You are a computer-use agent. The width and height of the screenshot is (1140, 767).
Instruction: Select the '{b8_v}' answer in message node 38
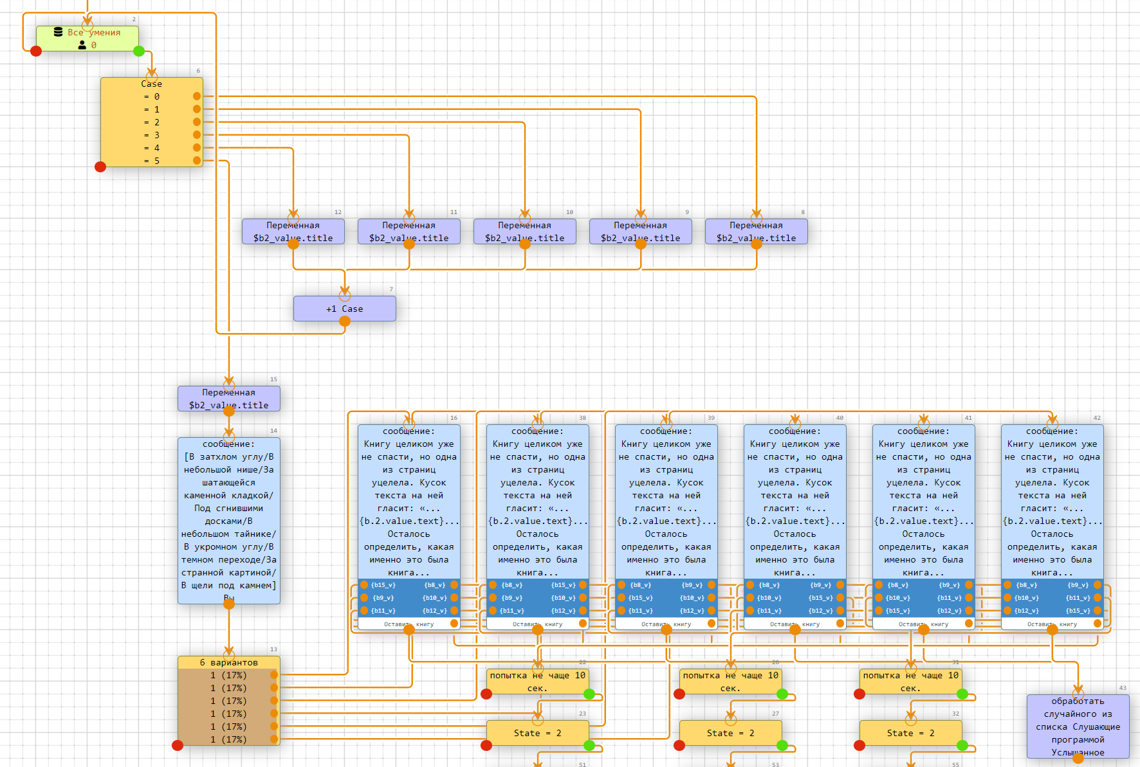coord(512,585)
